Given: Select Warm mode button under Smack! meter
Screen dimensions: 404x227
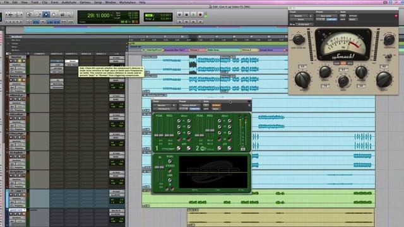Looking at the screenshot, I should click(343, 63).
